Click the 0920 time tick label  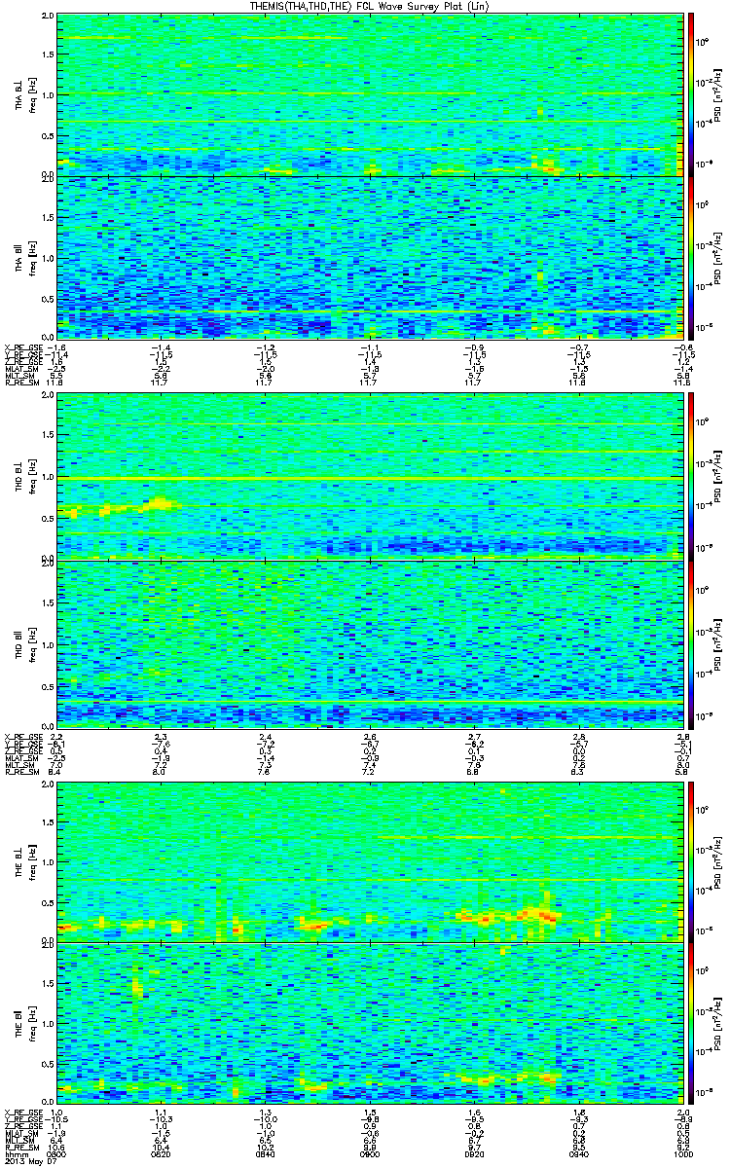[x=475, y=1152]
